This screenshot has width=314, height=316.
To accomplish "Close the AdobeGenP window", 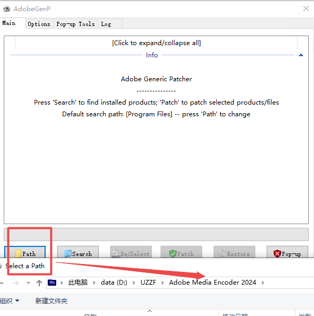I will coord(306,8).
